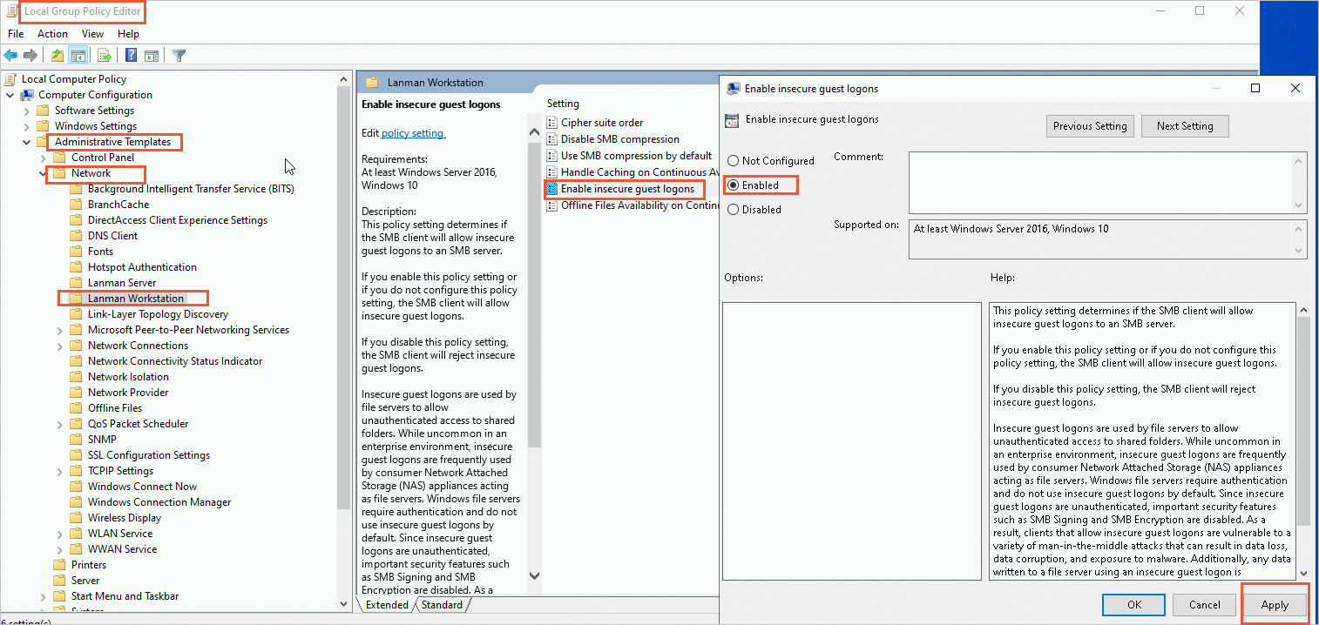
Task: Select Network Isolation in the tree
Action: pos(128,377)
